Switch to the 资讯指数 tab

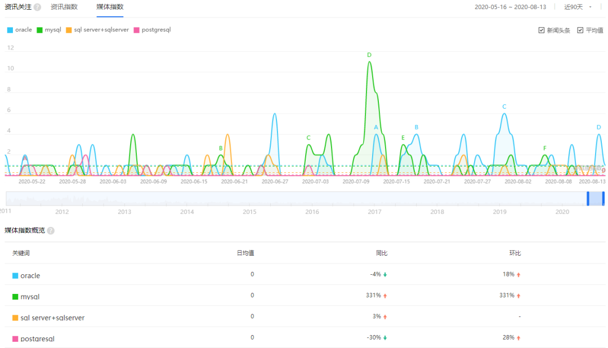point(64,7)
